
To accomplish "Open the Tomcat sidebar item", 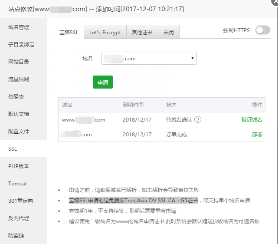I will 23,184.
